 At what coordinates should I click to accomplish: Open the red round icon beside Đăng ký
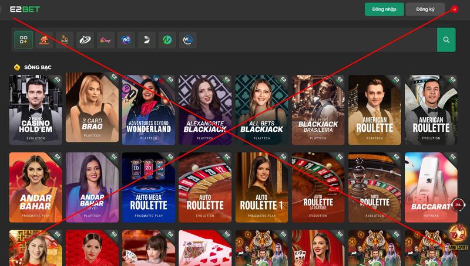click(x=455, y=9)
